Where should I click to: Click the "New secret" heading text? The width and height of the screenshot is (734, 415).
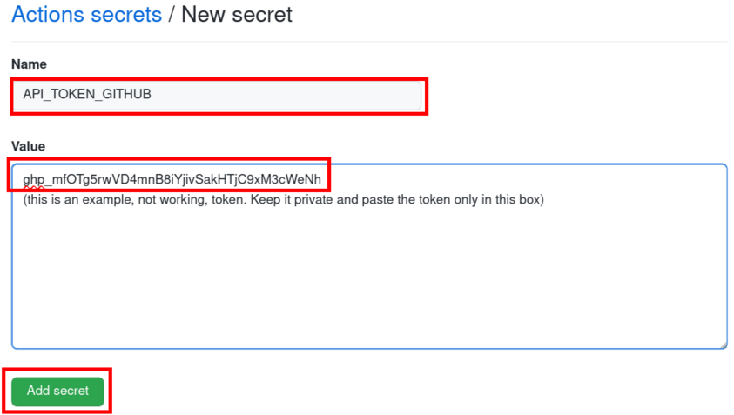(x=237, y=15)
